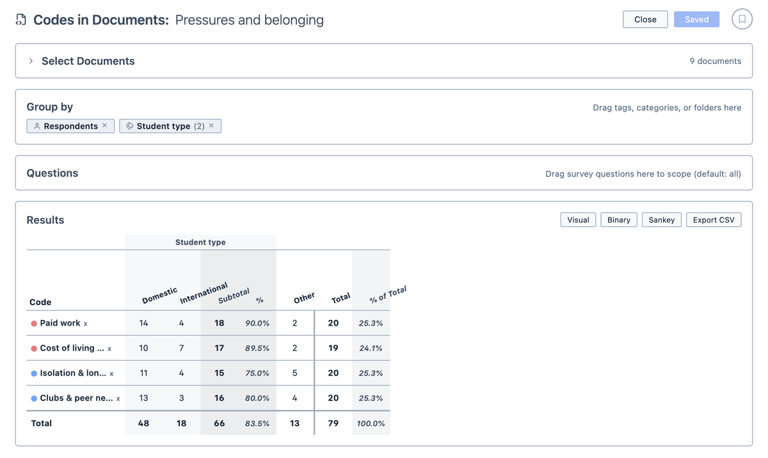Select the Paid work code label
The height and width of the screenshot is (458, 768).
click(60, 323)
